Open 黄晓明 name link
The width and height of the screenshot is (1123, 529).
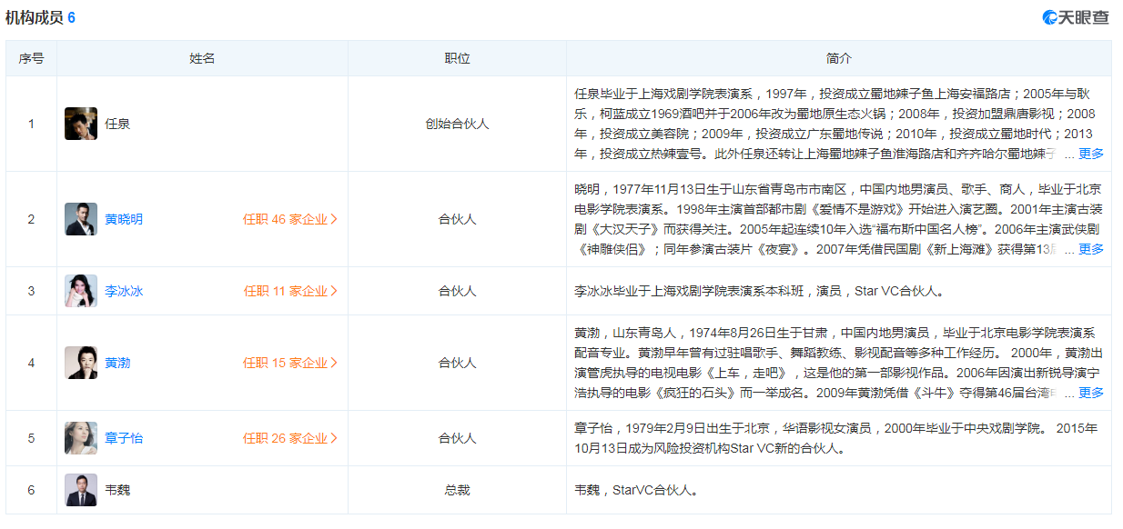(124, 219)
